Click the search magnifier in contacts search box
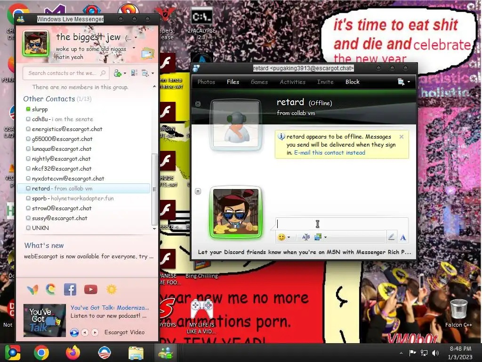The image size is (482, 362). 103,73
